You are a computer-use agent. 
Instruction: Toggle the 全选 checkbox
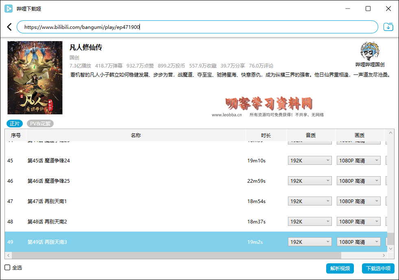7,268
